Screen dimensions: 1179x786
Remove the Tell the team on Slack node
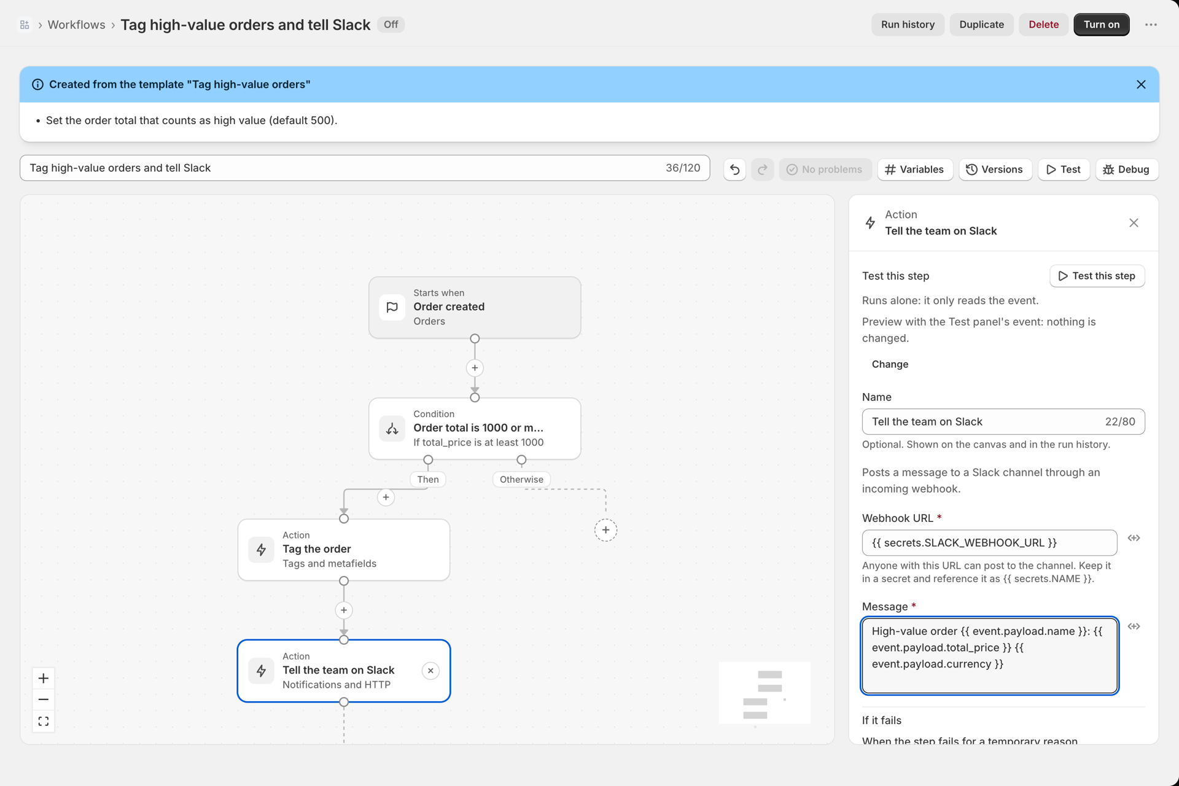click(430, 671)
